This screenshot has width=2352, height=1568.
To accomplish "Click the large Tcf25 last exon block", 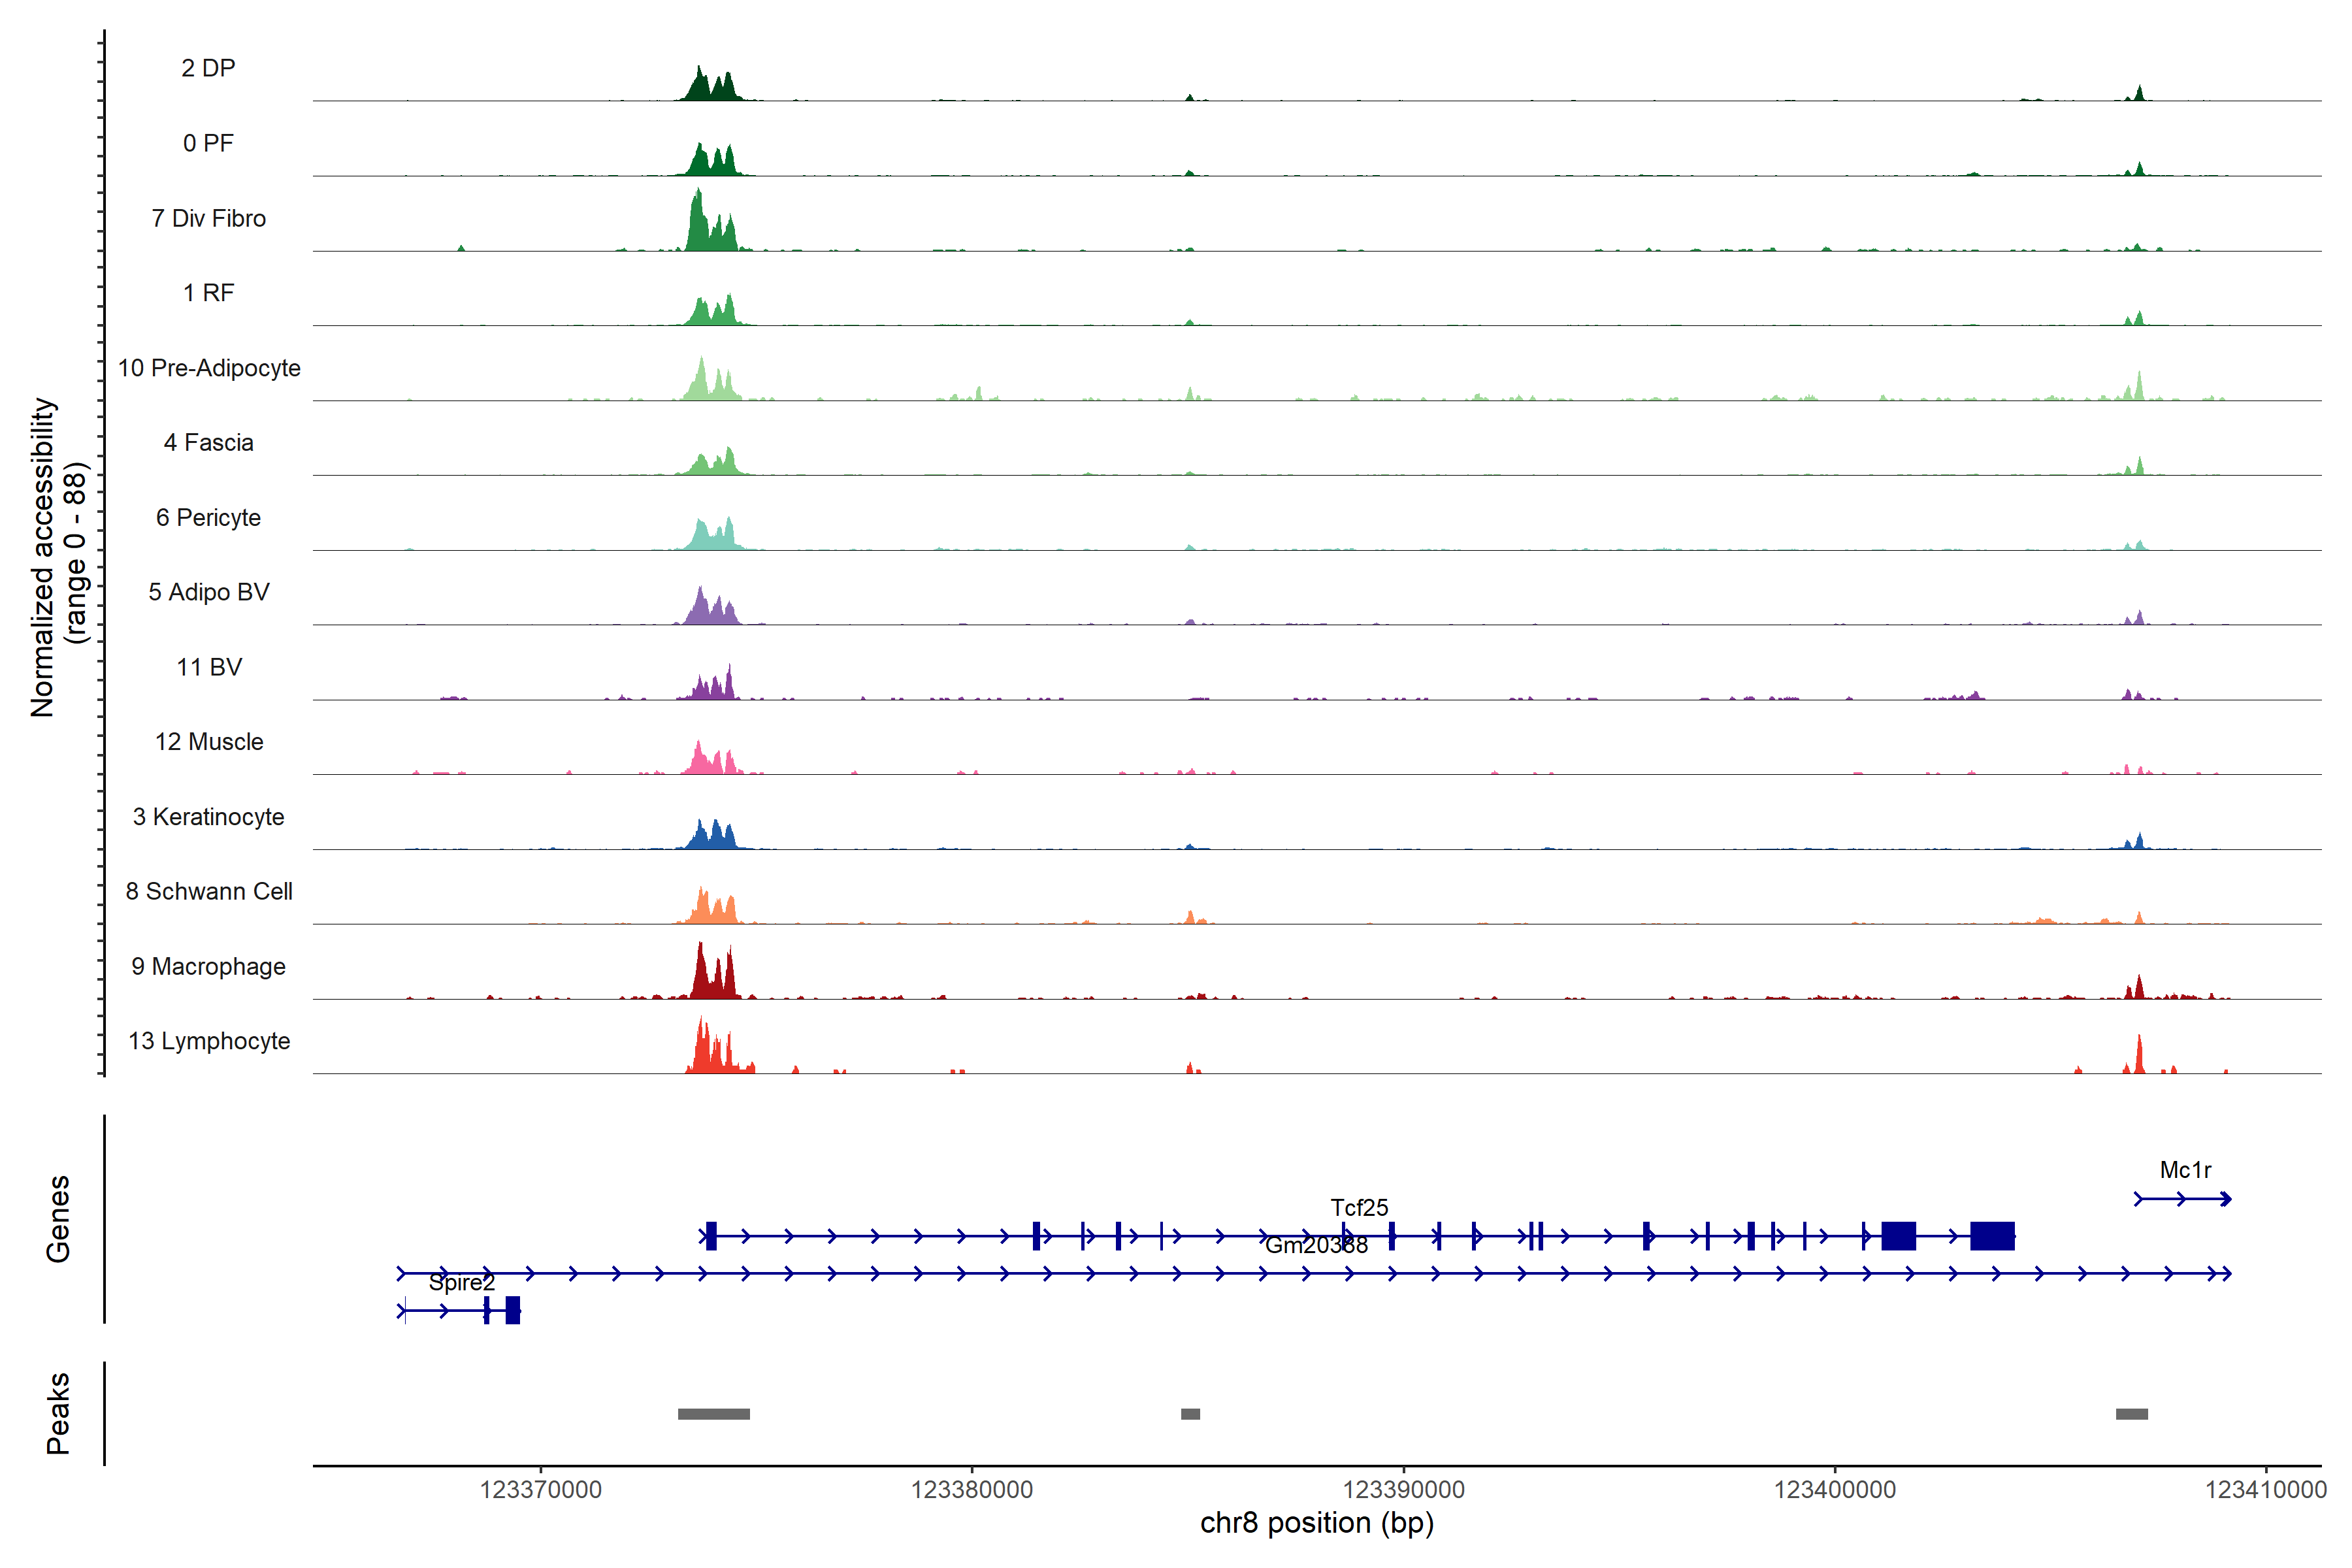I will tap(1992, 1236).
